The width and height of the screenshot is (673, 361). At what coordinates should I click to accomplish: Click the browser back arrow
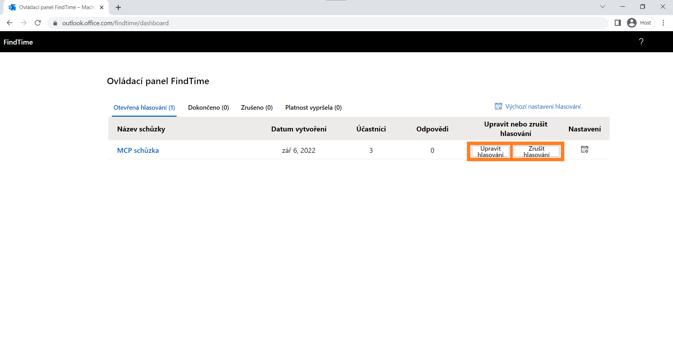coord(9,23)
